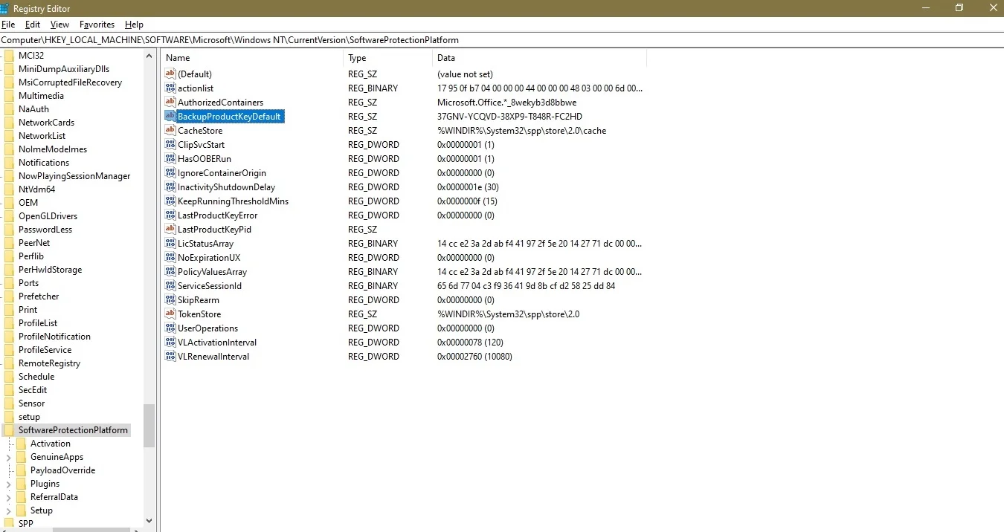Image resolution: width=1004 pixels, height=532 pixels.
Task: Click the ab icon next to CacheStore
Action: [x=170, y=130]
